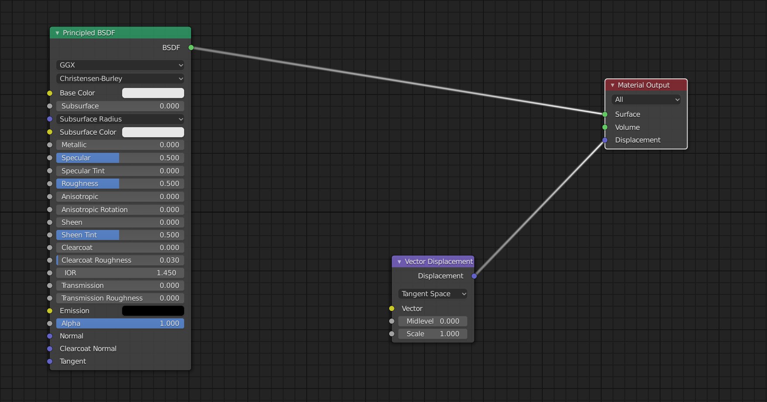Click the Specular input socket
Screen dimensions: 767x402
click(x=50, y=158)
